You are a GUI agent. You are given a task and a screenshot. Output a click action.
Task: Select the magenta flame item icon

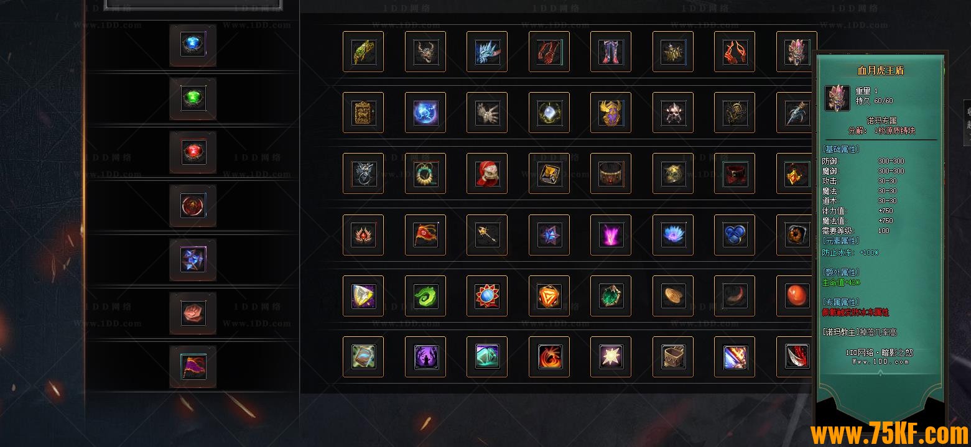point(611,235)
